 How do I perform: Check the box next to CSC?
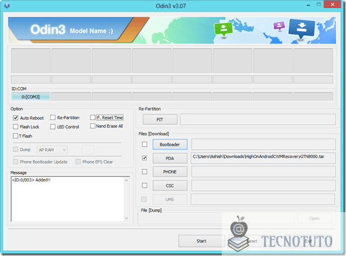(144, 185)
